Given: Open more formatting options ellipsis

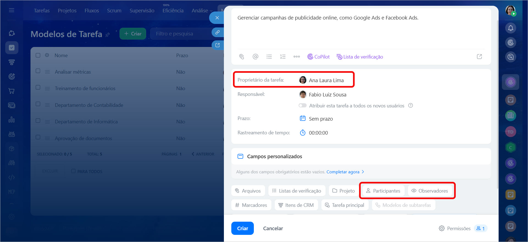Looking at the screenshot, I should [x=296, y=57].
